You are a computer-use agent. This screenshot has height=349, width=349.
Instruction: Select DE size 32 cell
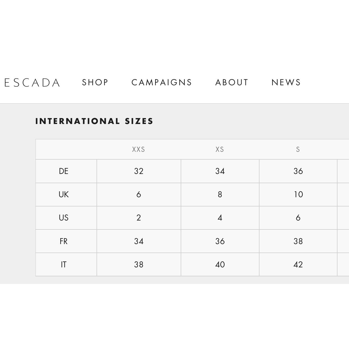click(x=139, y=171)
